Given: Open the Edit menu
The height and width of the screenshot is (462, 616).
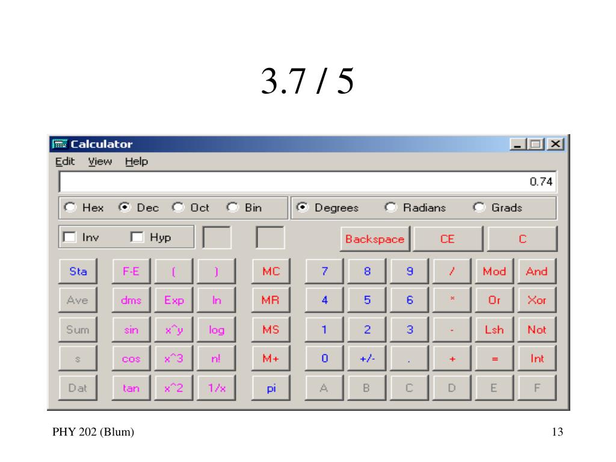Looking at the screenshot, I should [x=65, y=161].
